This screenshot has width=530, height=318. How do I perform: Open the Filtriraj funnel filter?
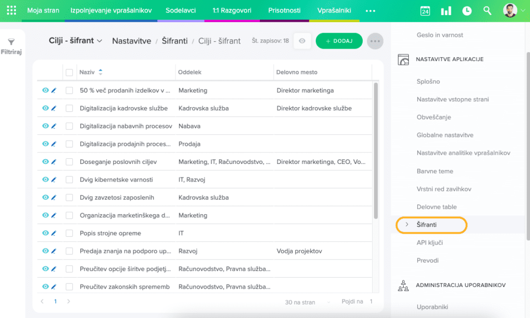coord(11,46)
